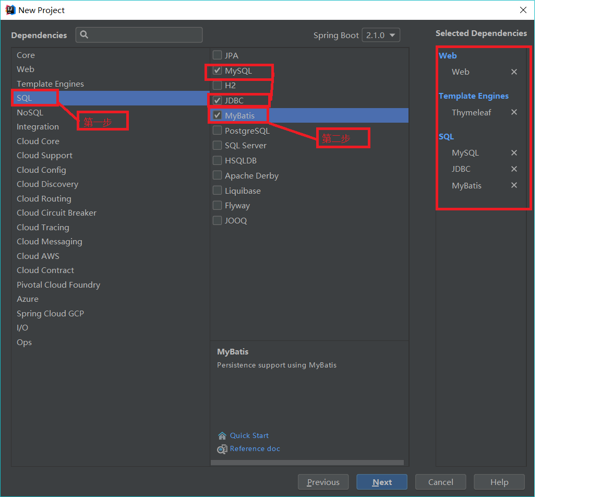The height and width of the screenshot is (497, 601).
Task: Enable SQL Server dependency
Action: [218, 145]
